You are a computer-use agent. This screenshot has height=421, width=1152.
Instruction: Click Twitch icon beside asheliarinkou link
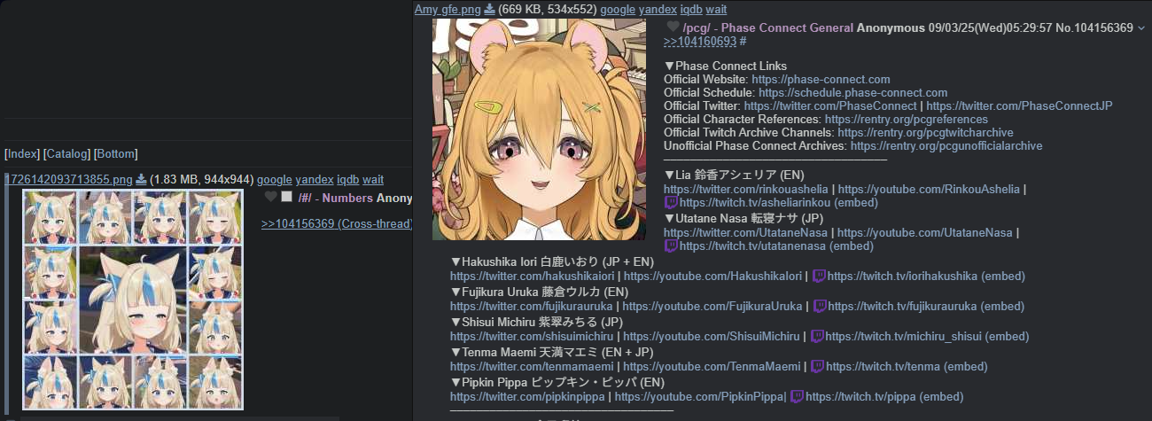671,202
